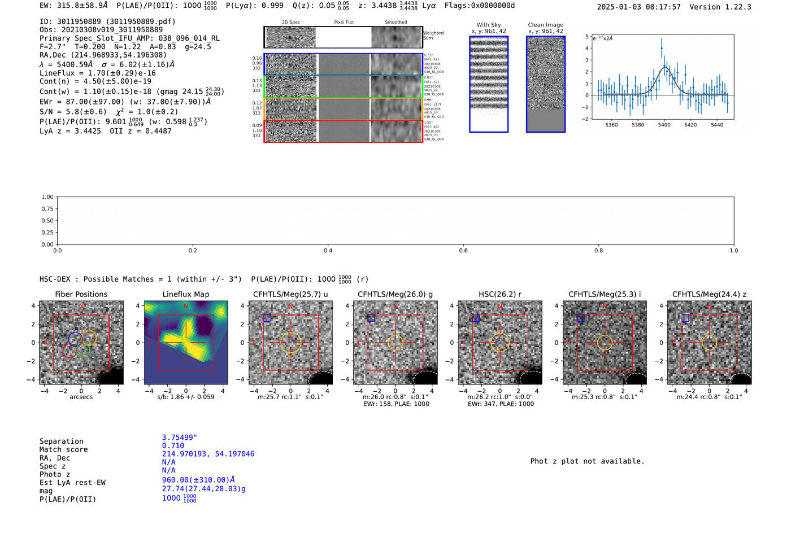Screen dimensions: 791x538
Task: Click the blue fiber circle in Fiber Positions
Action: 75,339
